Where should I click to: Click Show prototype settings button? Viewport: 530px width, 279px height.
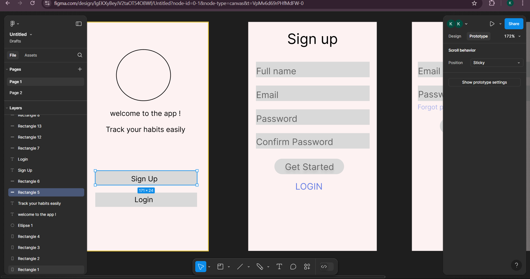click(484, 82)
